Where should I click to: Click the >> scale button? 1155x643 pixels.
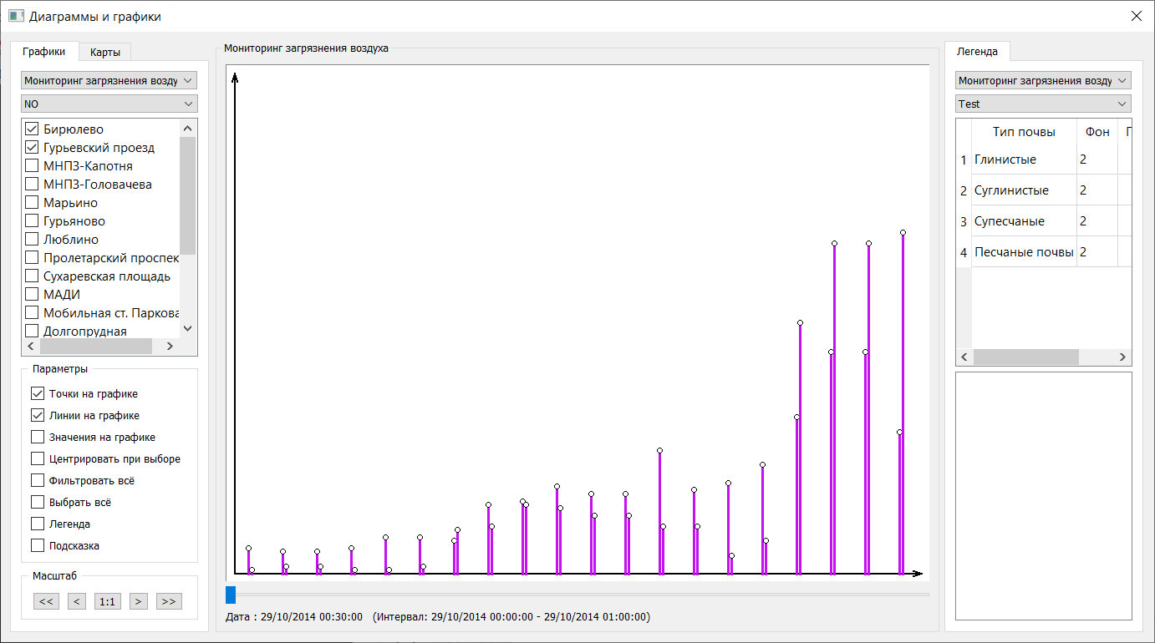(x=170, y=601)
